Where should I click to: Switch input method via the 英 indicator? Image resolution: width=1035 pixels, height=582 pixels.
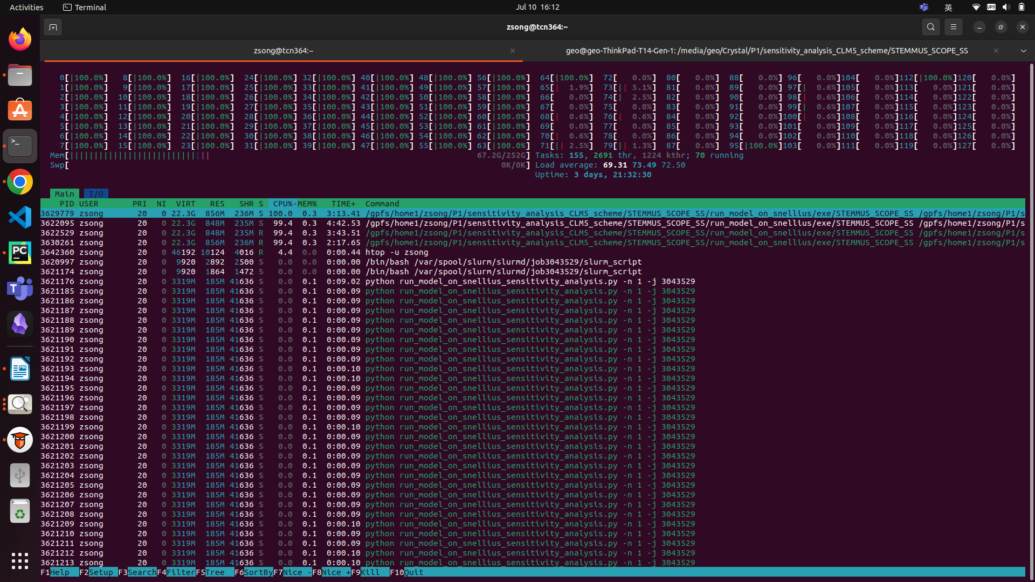[x=948, y=7]
